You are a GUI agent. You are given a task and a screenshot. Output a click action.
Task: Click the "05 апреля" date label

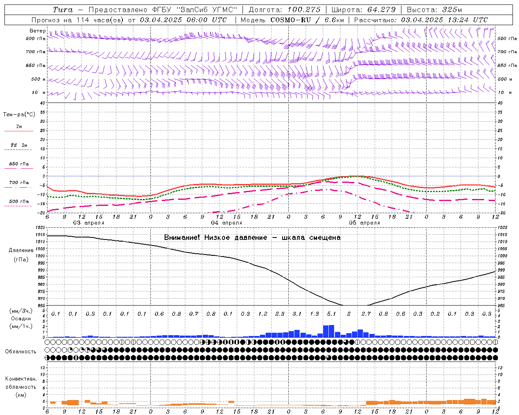pyautogui.click(x=365, y=223)
